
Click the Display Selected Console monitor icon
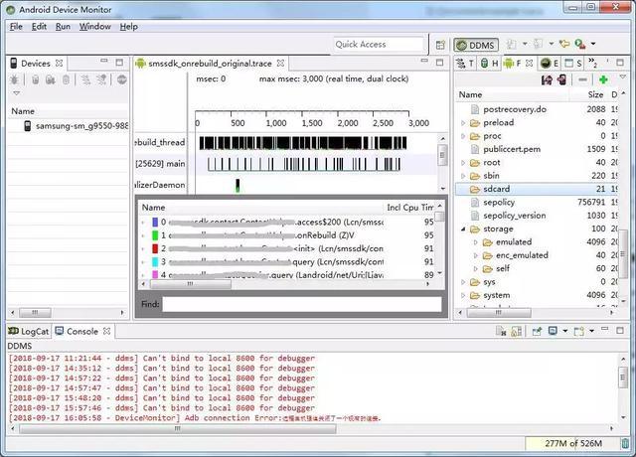(x=553, y=331)
